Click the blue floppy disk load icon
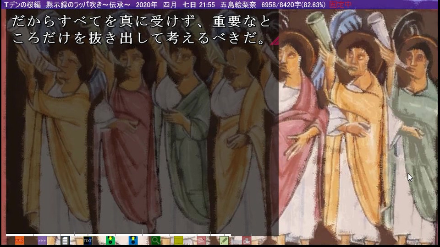The width and height of the screenshot is (440, 247). pos(133,241)
